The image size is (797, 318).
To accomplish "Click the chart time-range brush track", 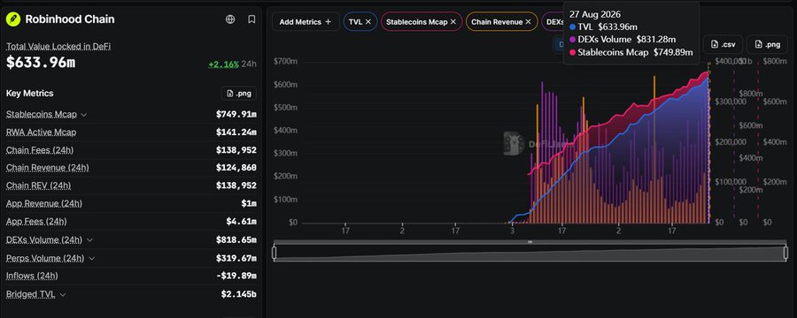I will (531, 254).
